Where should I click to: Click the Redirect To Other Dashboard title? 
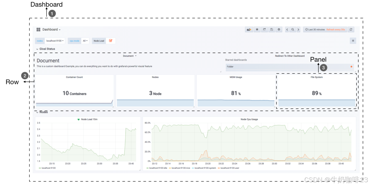pyautogui.click(x=290, y=56)
